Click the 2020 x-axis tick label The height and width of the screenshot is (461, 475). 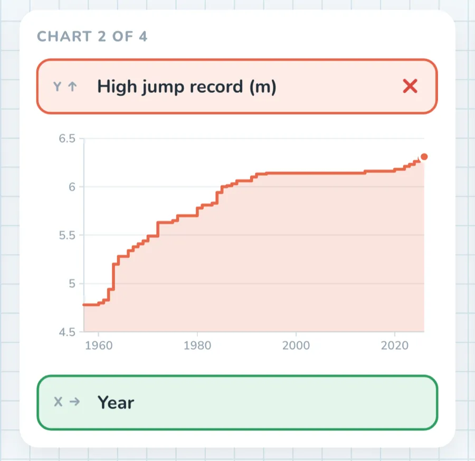395,345
